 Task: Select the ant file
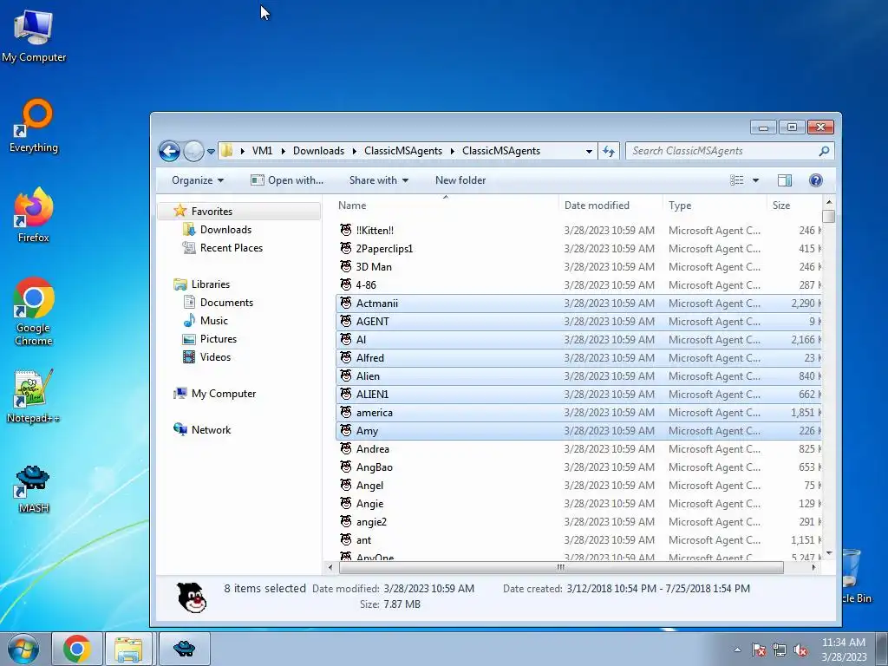tap(578, 540)
